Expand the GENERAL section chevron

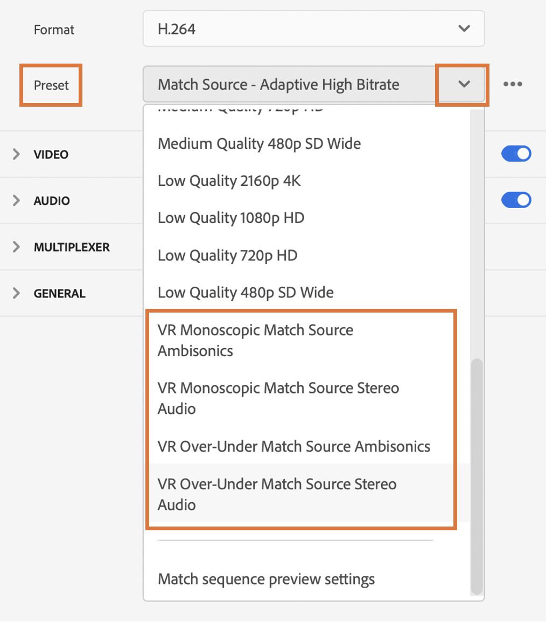17,293
